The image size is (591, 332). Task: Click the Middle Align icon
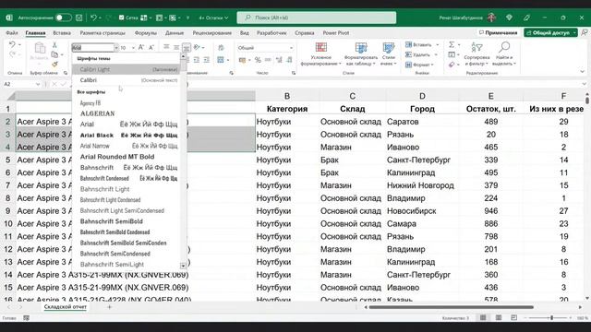tap(176, 47)
